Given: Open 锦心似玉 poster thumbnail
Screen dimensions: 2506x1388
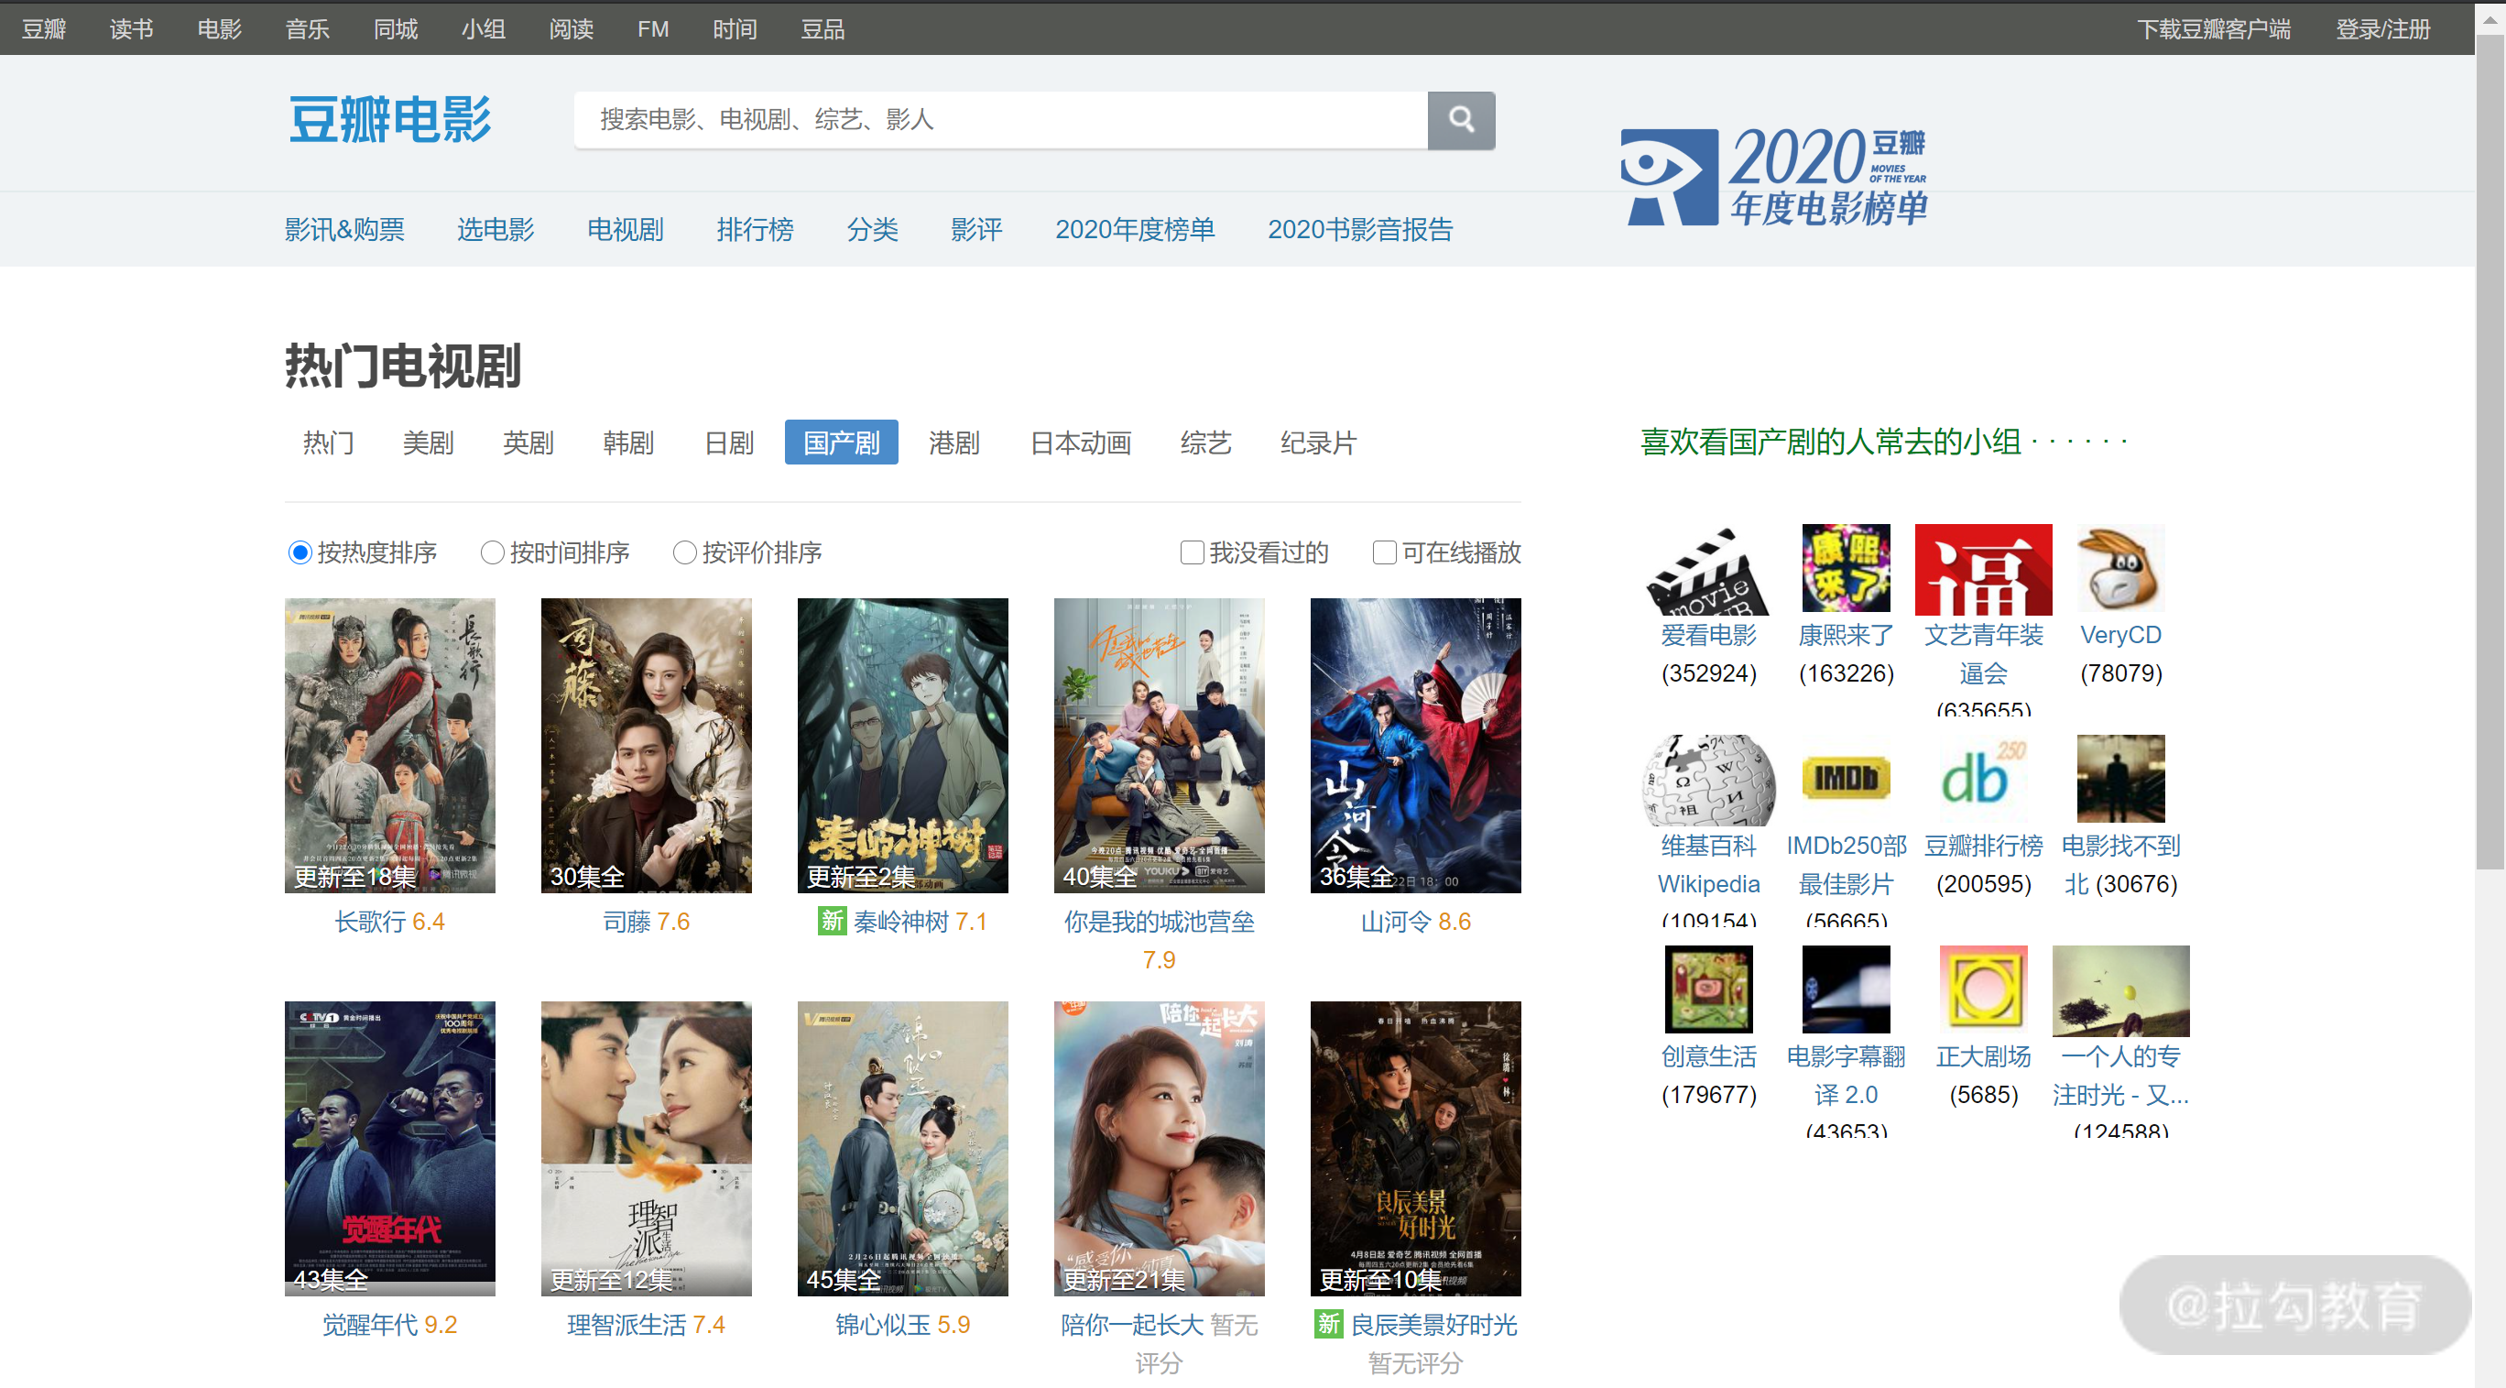Looking at the screenshot, I should point(902,1149).
